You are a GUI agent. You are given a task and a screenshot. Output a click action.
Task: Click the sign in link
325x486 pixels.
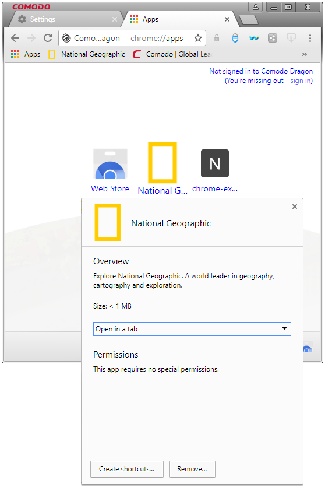(x=300, y=81)
